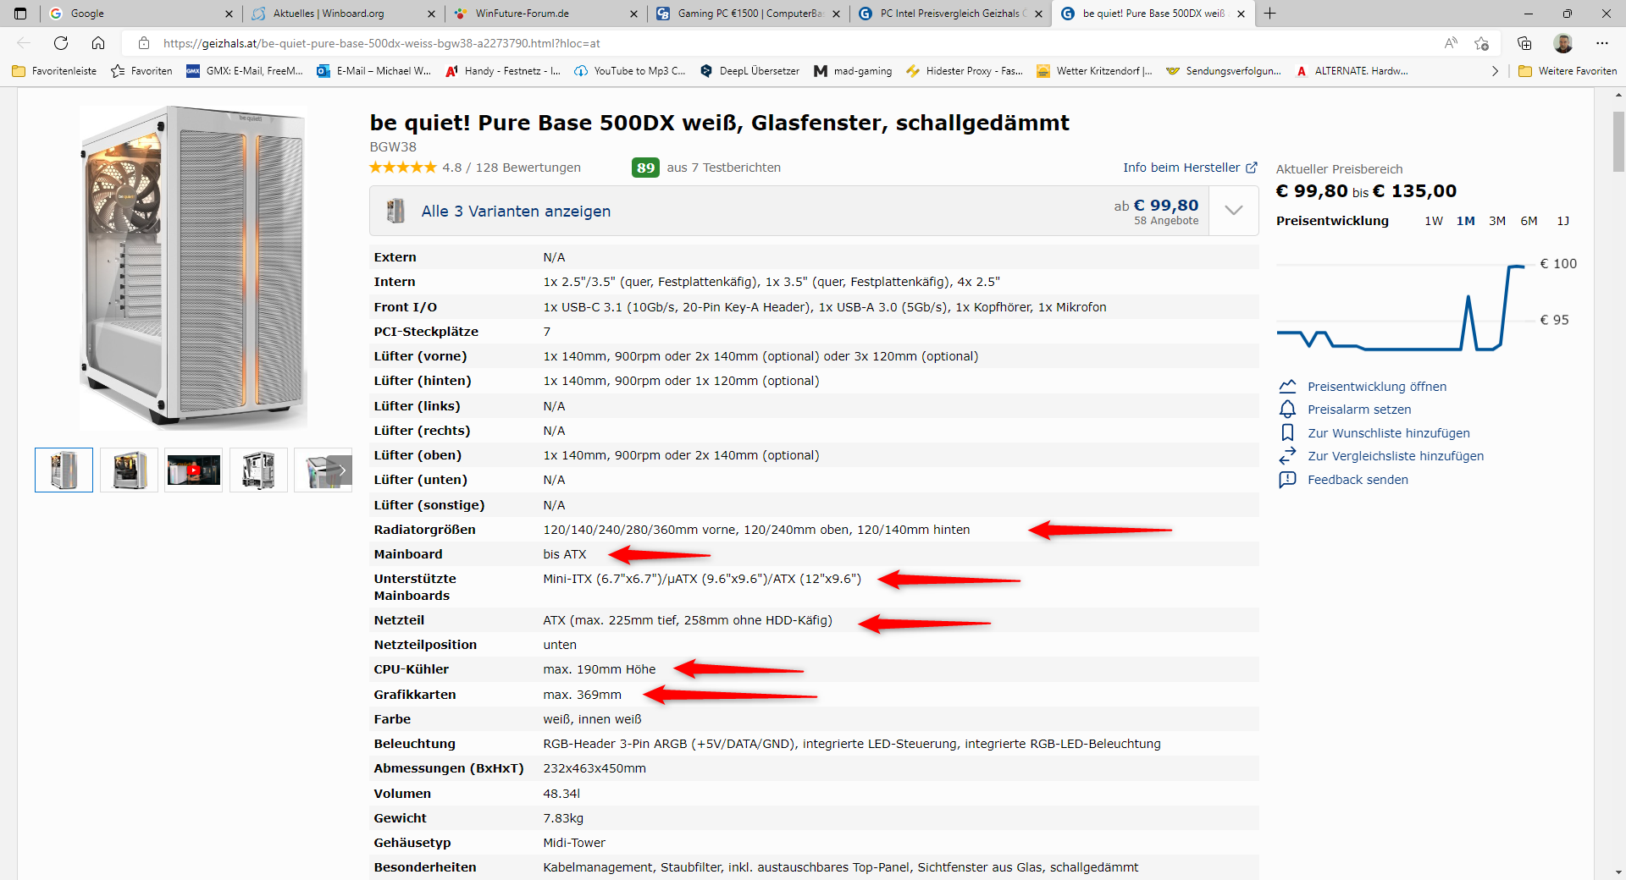Click the Read aloud icon in address bar
This screenshot has width=1626, height=880.
(x=1451, y=43)
